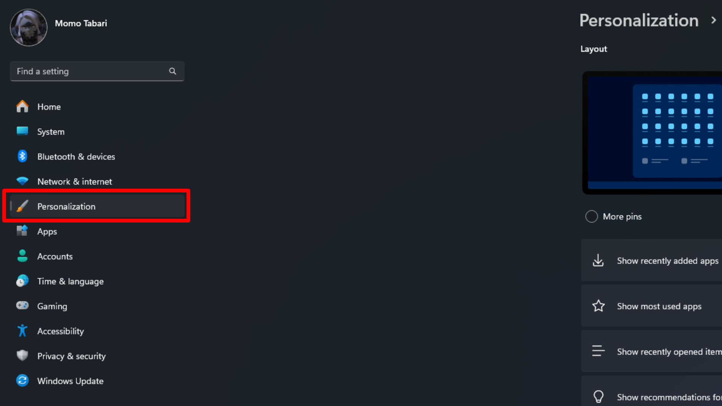Open System settings section

click(x=51, y=131)
